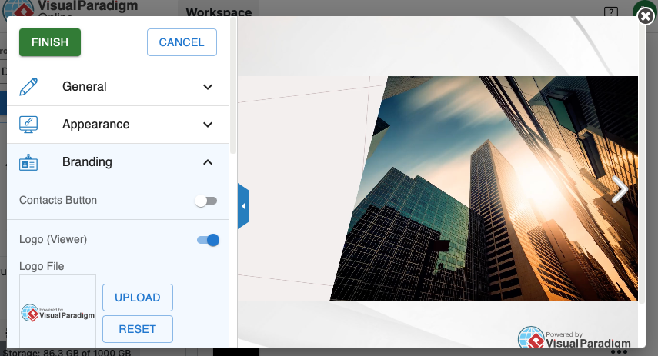Select the Logo File preview thumbnail

point(58,311)
